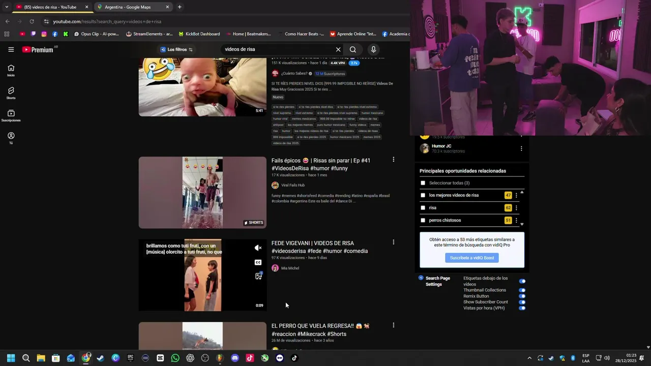The width and height of the screenshot is (651, 366).
Task: Check 'Seleccionar todas (3)' checkbox
Action: coord(423,183)
